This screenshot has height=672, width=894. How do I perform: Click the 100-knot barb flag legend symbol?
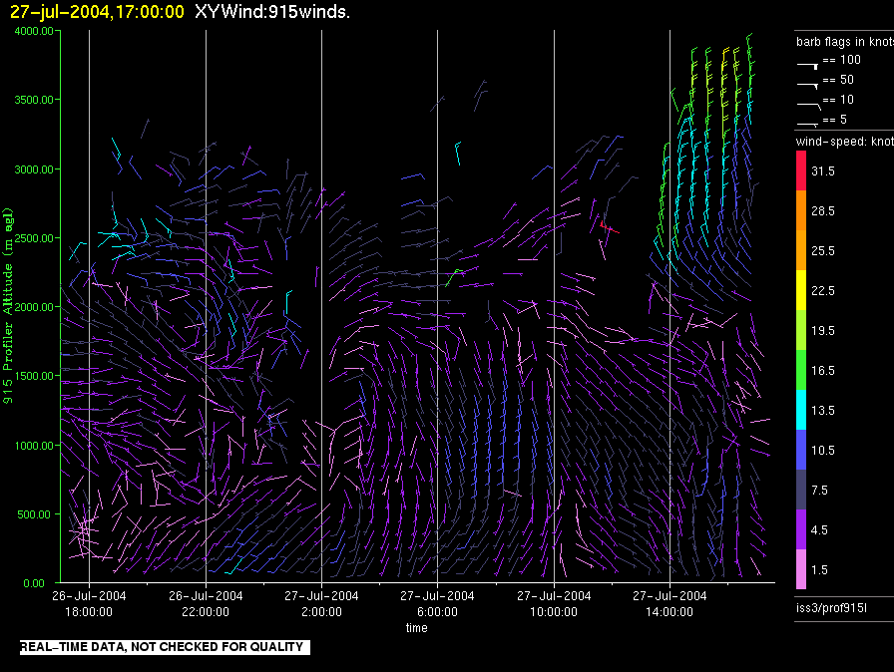pos(807,66)
